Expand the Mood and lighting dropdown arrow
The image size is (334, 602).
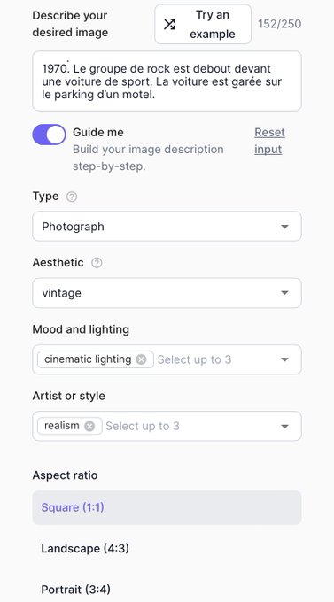[284, 359]
